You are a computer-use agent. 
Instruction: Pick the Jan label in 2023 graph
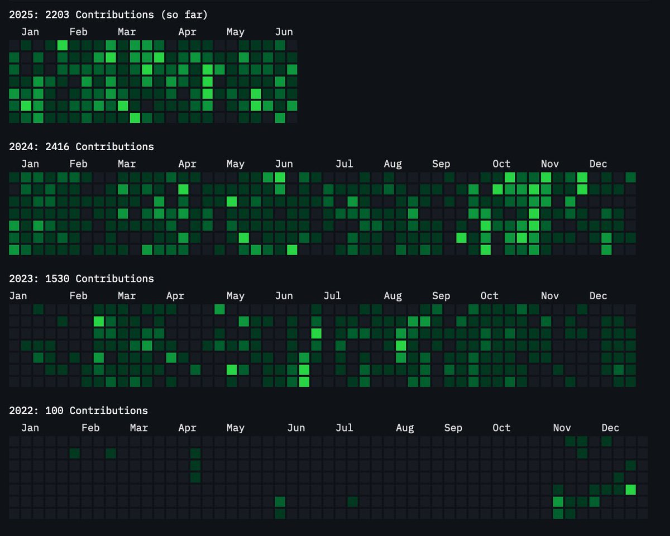click(x=18, y=295)
